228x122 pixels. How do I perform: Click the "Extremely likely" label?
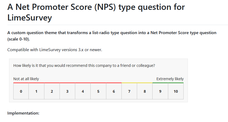(x=170, y=79)
